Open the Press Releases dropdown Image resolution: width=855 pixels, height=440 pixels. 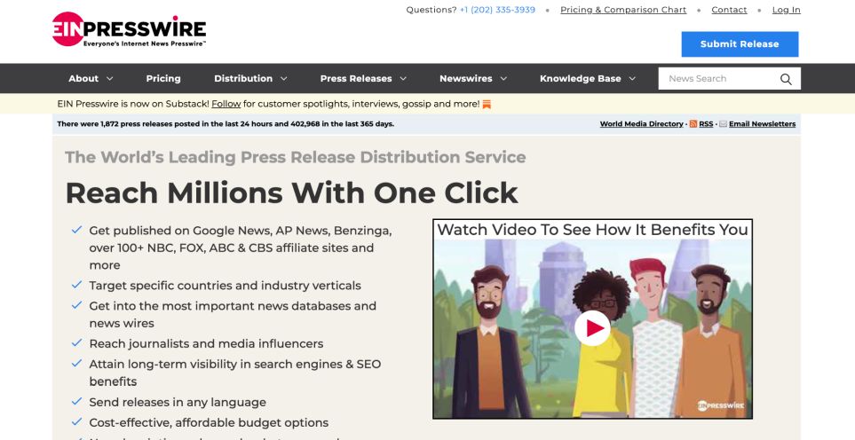point(363,78)
